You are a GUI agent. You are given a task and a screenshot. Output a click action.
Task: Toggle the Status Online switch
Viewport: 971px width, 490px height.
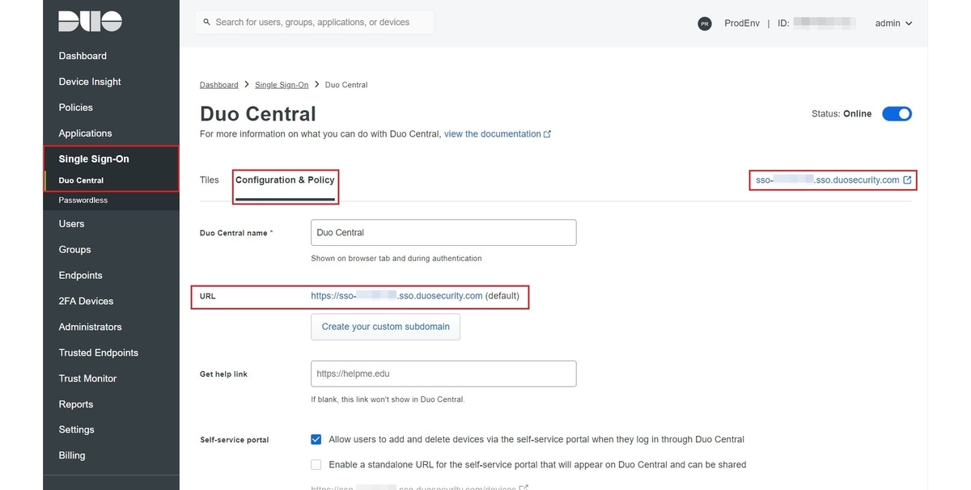[897, 114]
